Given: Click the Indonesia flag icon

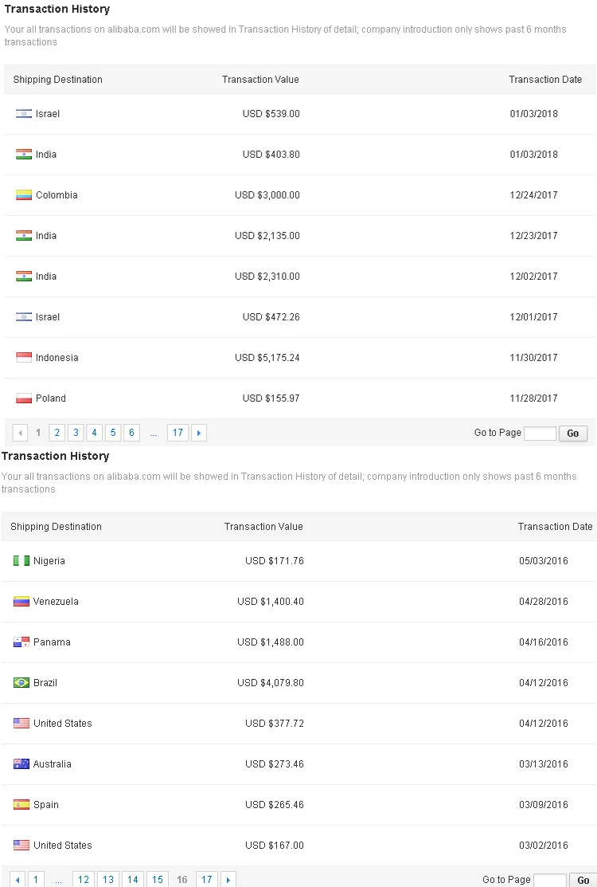Looking at the screenshot, I should 23,358.
